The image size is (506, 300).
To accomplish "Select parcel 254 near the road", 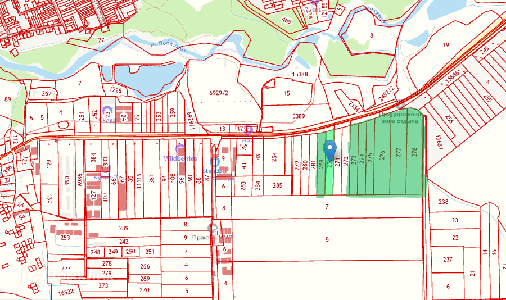I will tap(274, 156).
